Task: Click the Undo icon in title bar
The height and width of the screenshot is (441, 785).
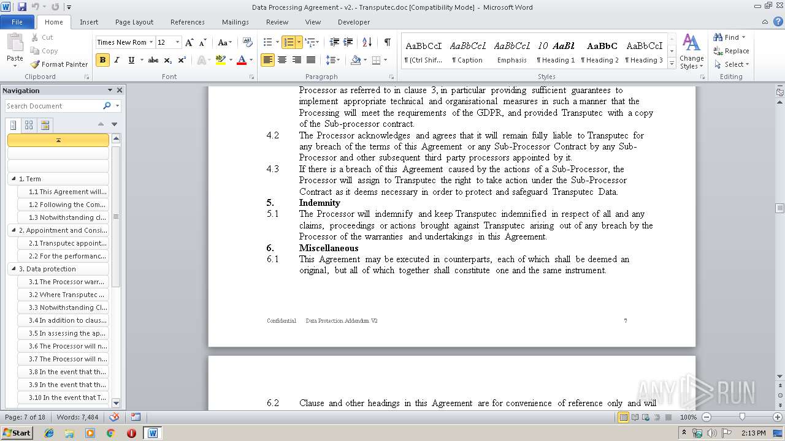Action: [x=36, y=7]
